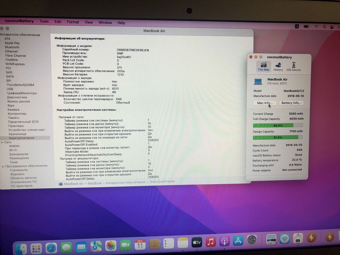
Task: Collapse the Программное обеспечение section
Action: click(x=3, y=166)
